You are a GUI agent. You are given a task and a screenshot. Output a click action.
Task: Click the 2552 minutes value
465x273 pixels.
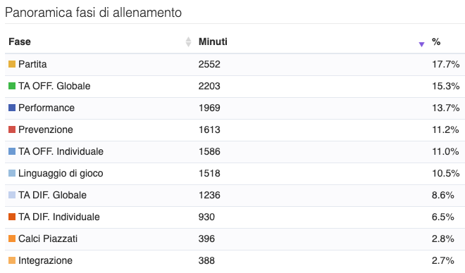coord(209,64)
